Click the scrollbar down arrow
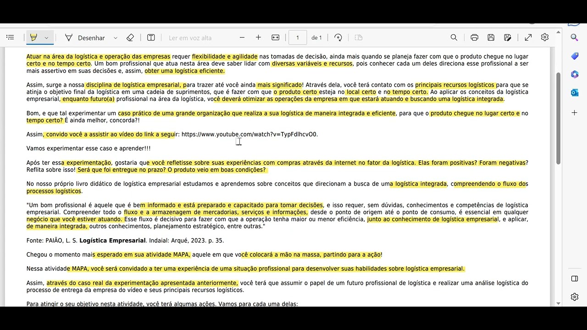The height and width of the screenshot is (330, 587). [x=558, y=303]
